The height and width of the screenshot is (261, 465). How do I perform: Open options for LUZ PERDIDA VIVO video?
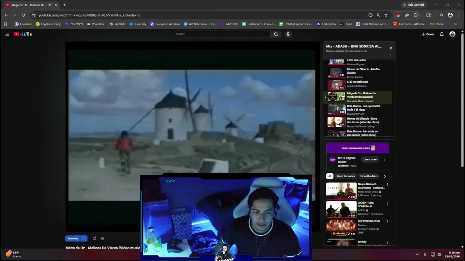[x=388, y=222]
